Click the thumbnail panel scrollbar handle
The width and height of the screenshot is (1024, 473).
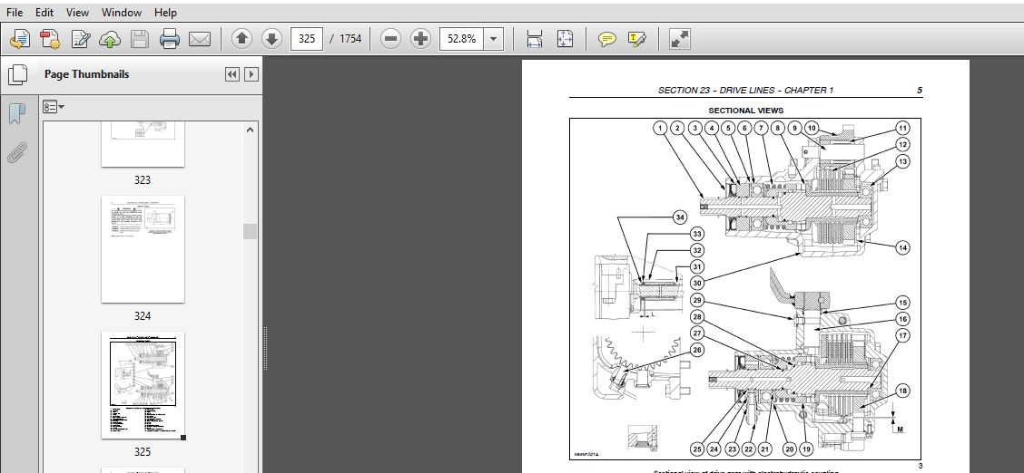pyautogui.click(x=251, y=231)
